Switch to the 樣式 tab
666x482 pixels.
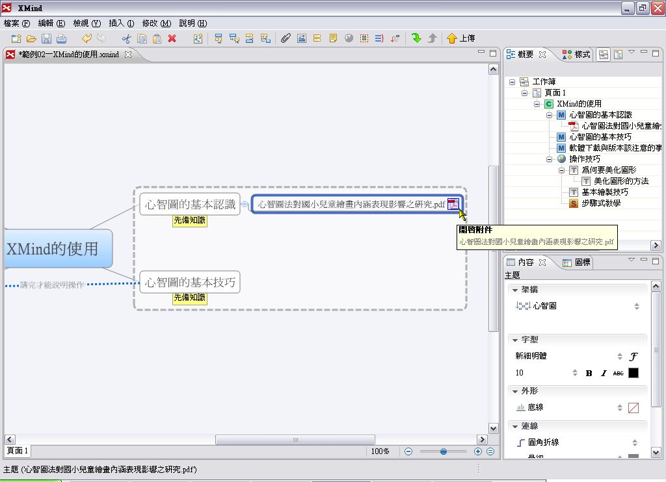tap(576, 55)
